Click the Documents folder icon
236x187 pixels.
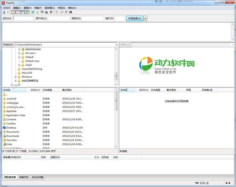(x=4, y=132)
